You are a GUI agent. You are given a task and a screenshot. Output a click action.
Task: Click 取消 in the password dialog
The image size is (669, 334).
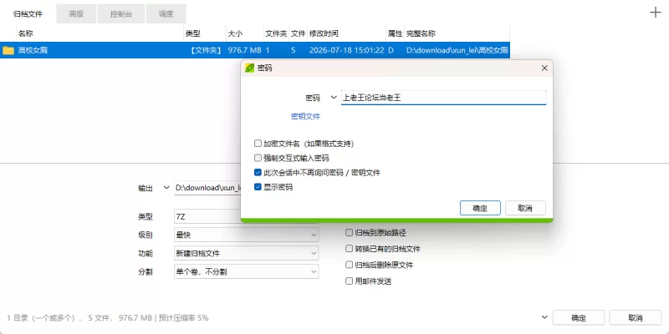[x=525, y=208]
